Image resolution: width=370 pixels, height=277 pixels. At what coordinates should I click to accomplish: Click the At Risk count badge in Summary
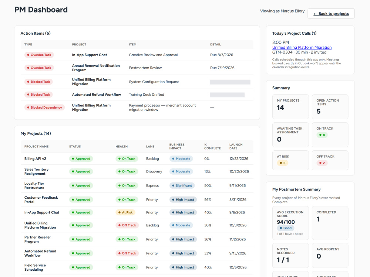tap(282, 163)
